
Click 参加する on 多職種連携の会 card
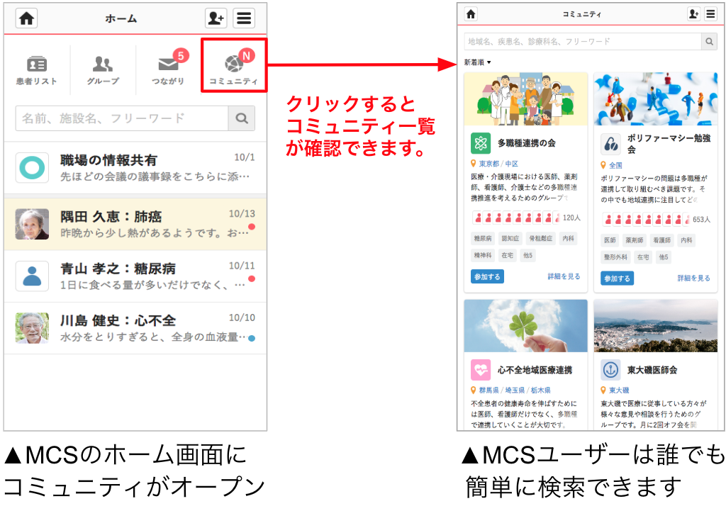click(x=487, y=276)
